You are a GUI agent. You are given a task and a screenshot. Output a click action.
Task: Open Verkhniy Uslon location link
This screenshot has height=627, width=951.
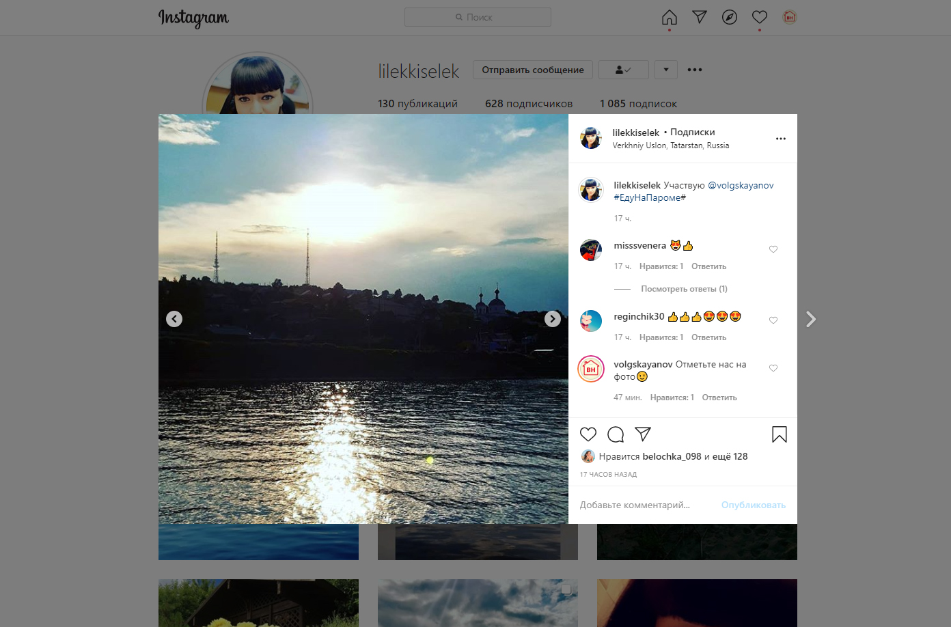[x=671, y=145]
